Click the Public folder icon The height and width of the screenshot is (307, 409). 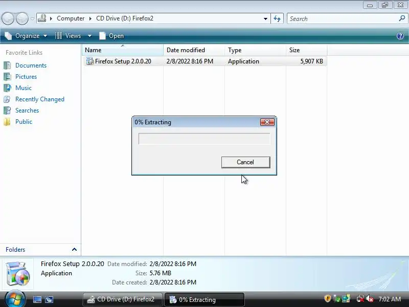[x=7, y=122]
